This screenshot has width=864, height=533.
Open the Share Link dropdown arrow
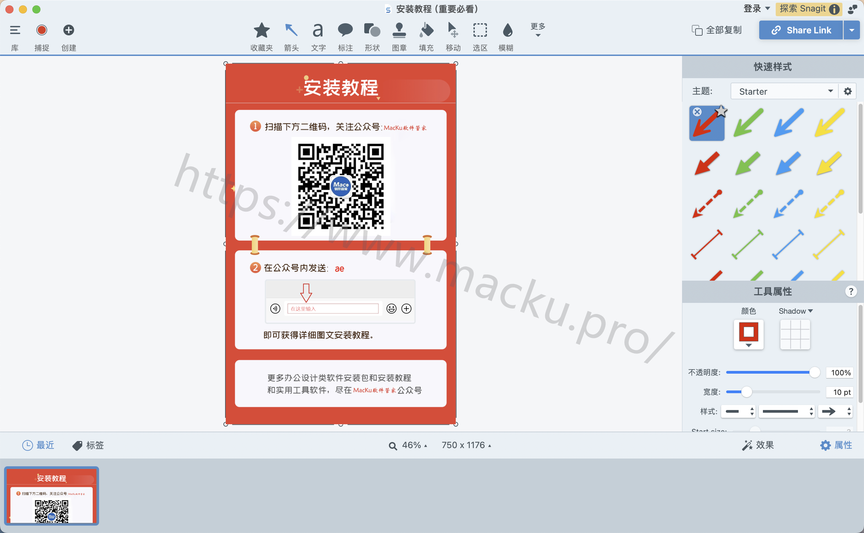point(852,30)
